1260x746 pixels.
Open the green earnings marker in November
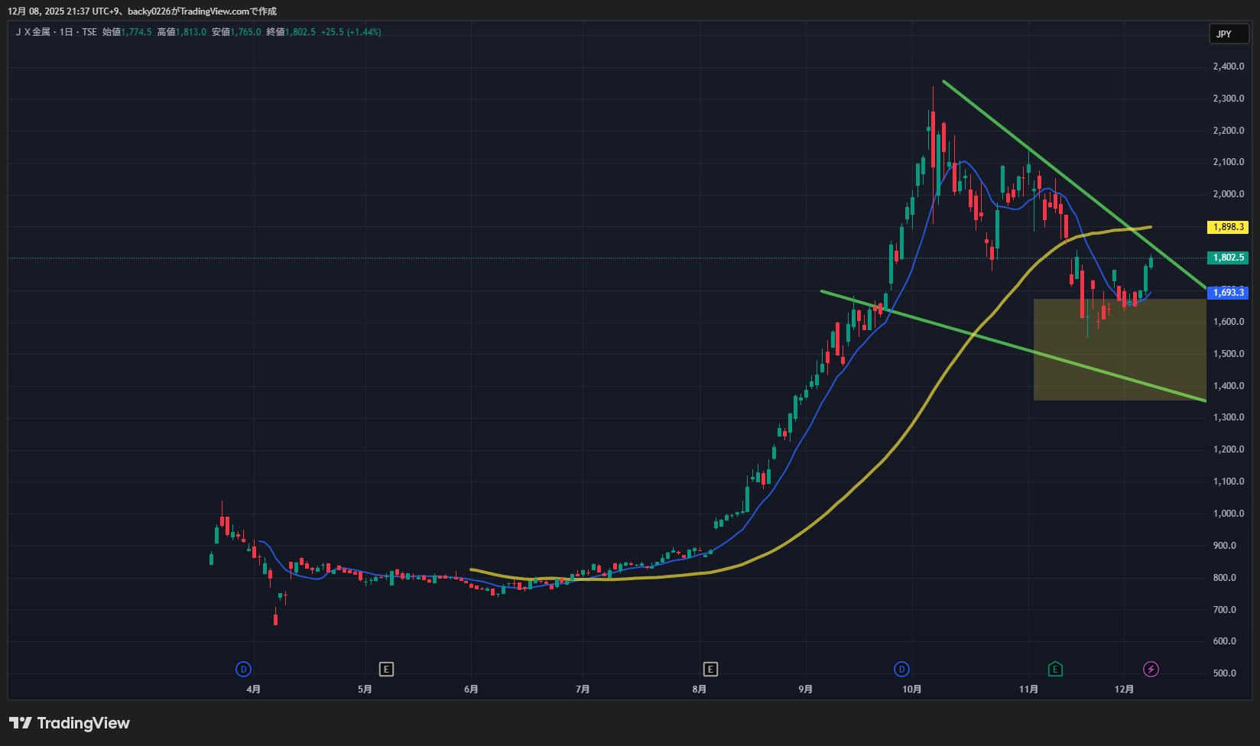click(1055, 670)
